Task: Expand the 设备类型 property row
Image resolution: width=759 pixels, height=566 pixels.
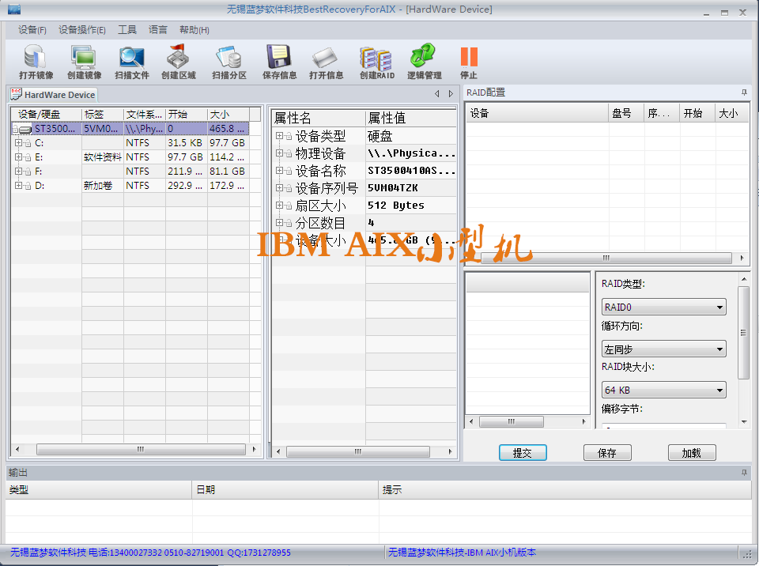Action: pyautogui.click(x=279, y=136)
